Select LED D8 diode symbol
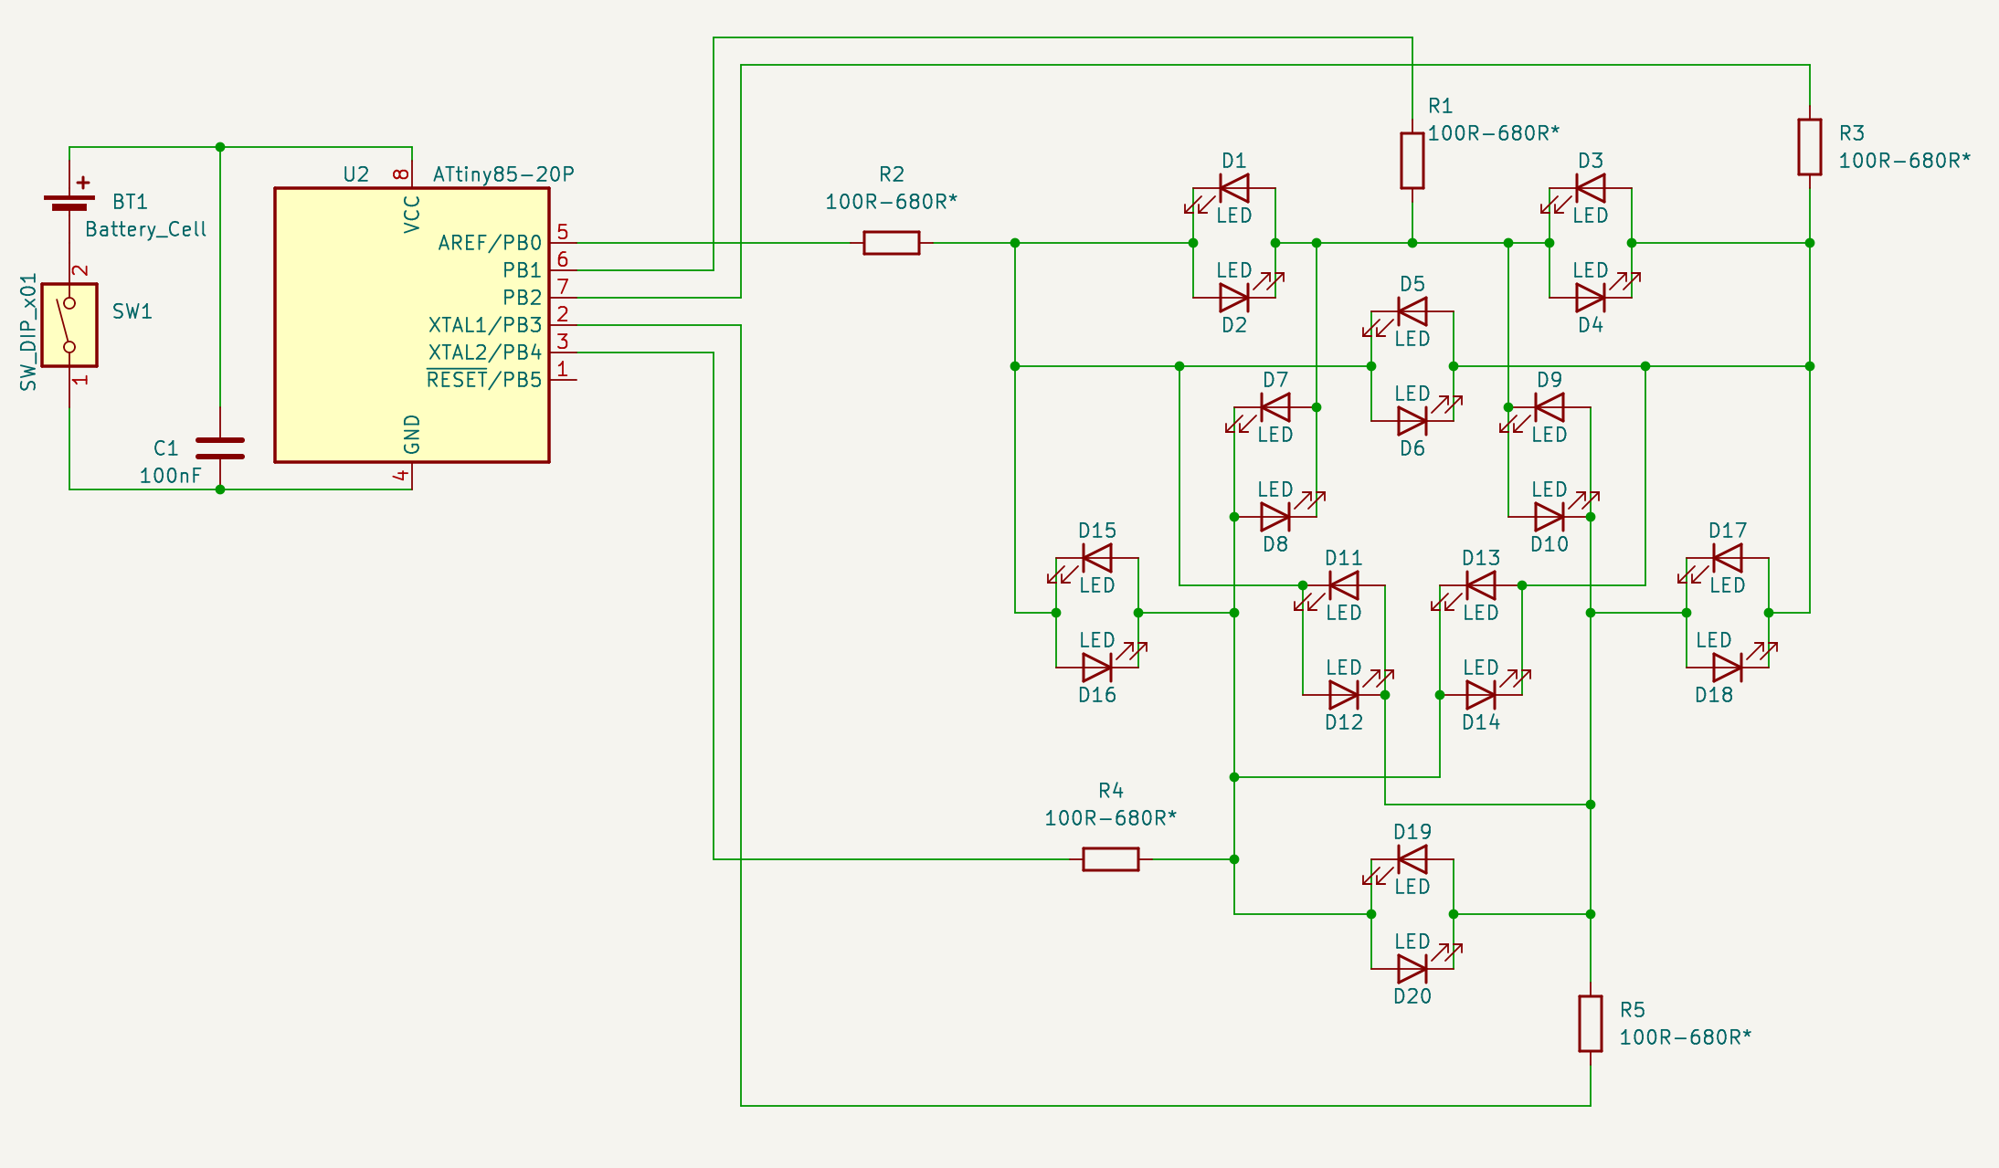Viewport: 1999px width, 1168px height. click(1275, 517)
